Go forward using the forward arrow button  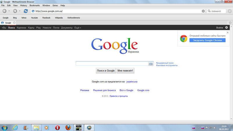[15, 11]
